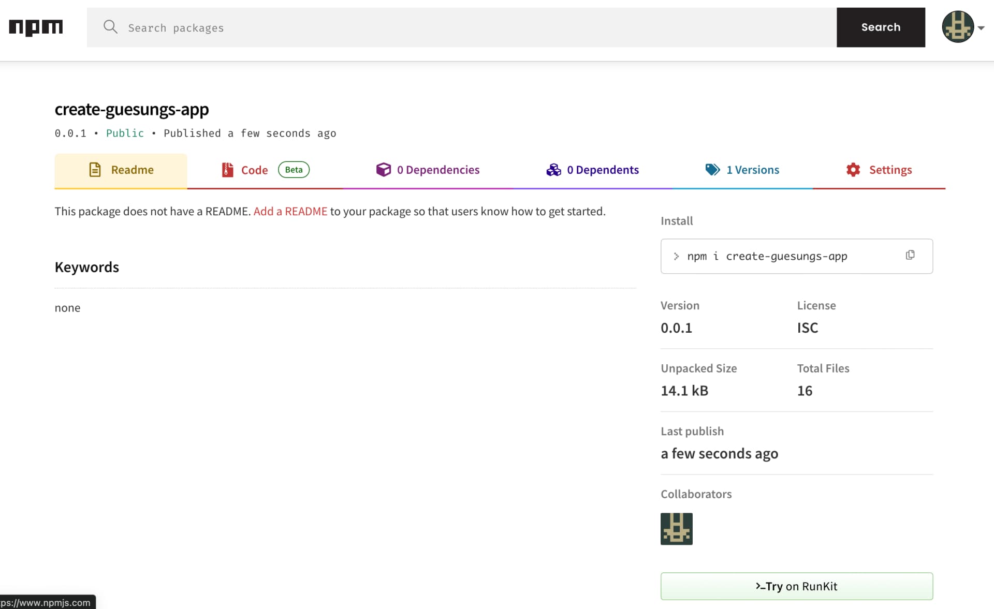The height and width of the screenshot is (609, 994).
Task: Click the Versions tags icon
Action: (x=712, y=170)
